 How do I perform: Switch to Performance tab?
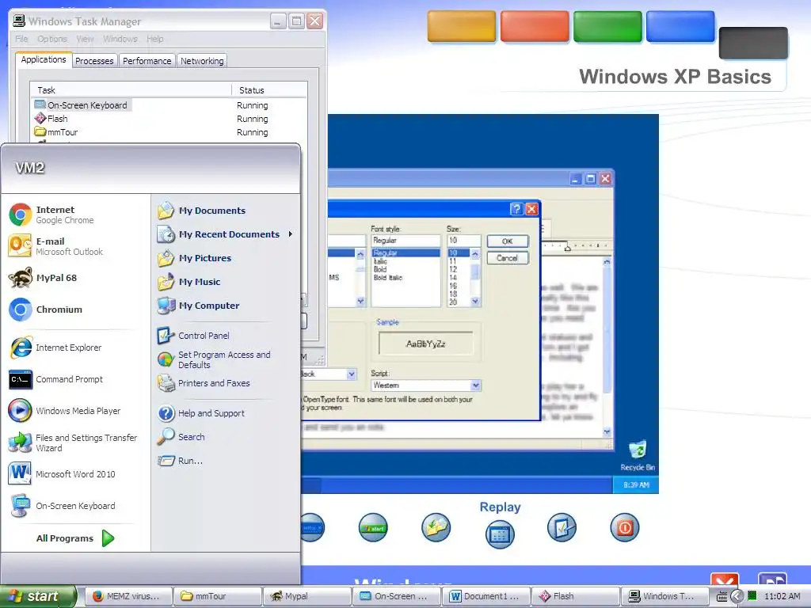(147, 61)
